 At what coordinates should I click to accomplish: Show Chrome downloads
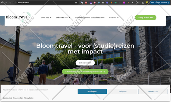tap(143, 2)
